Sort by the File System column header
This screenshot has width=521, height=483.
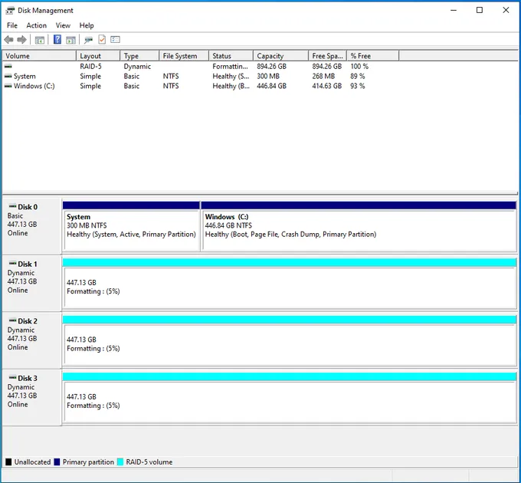(184, 56)
